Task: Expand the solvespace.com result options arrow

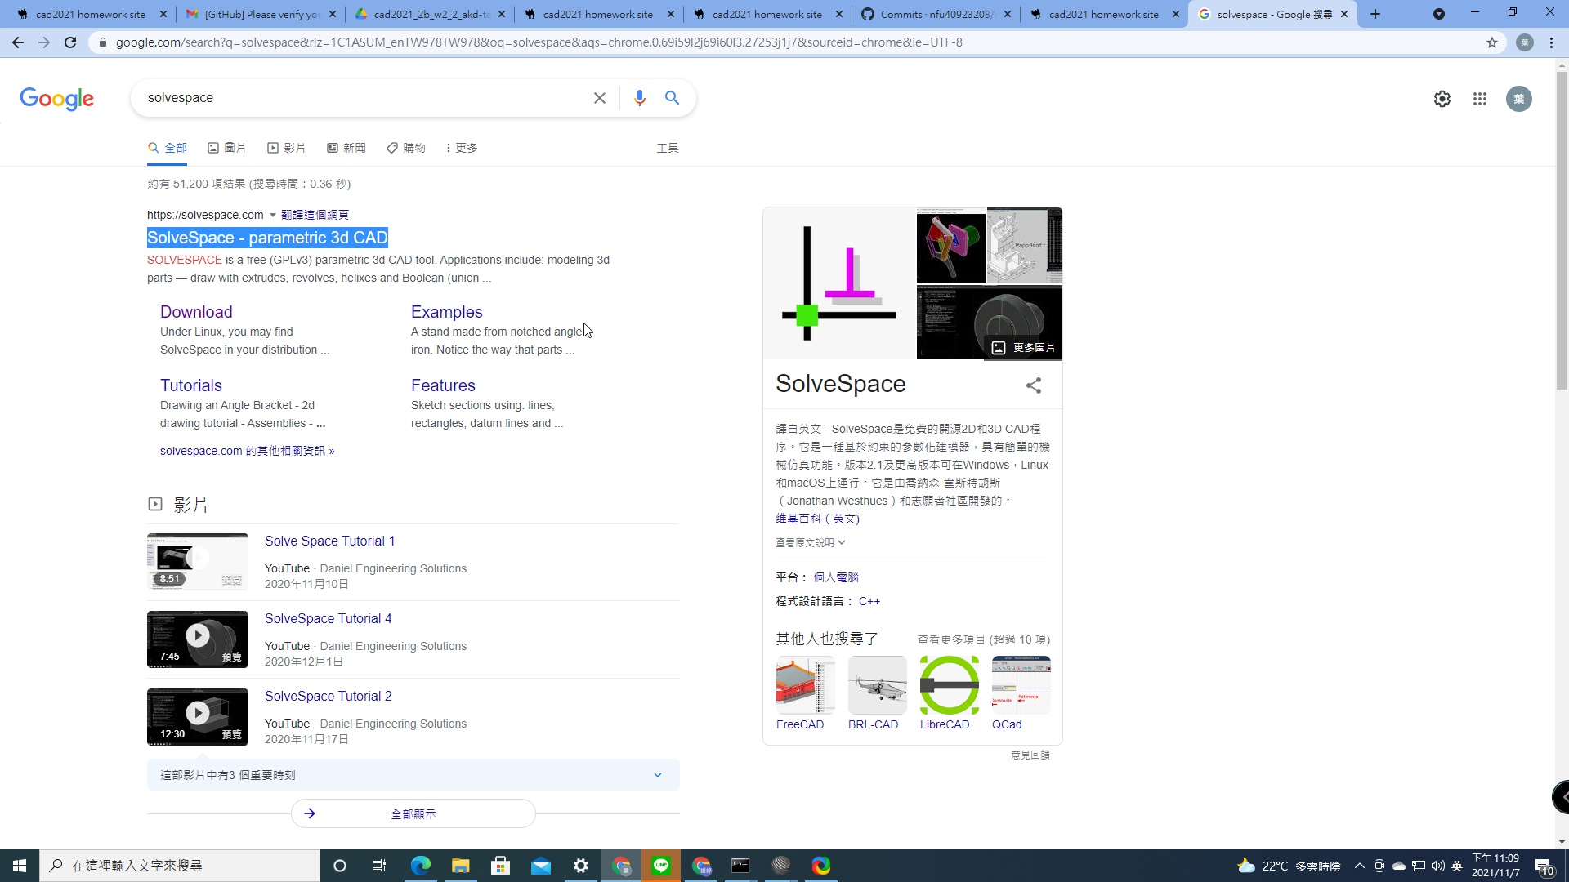Action: [x=273, y=215]
